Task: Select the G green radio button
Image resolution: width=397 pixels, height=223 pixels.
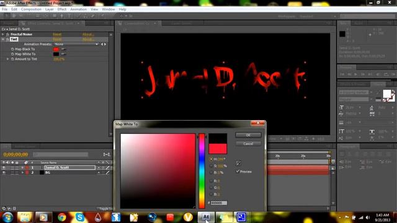Action: tap(211, 188)
